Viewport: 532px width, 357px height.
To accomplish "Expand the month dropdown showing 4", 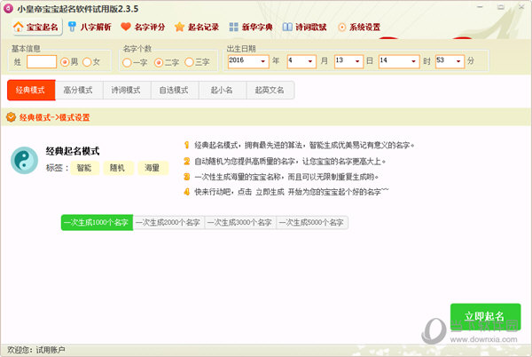I will coord(310,61).
